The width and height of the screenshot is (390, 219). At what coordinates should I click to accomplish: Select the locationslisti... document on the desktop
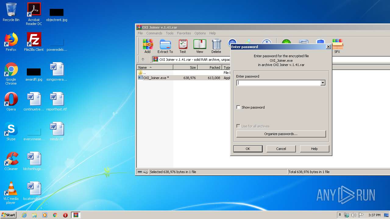point(34,191)
